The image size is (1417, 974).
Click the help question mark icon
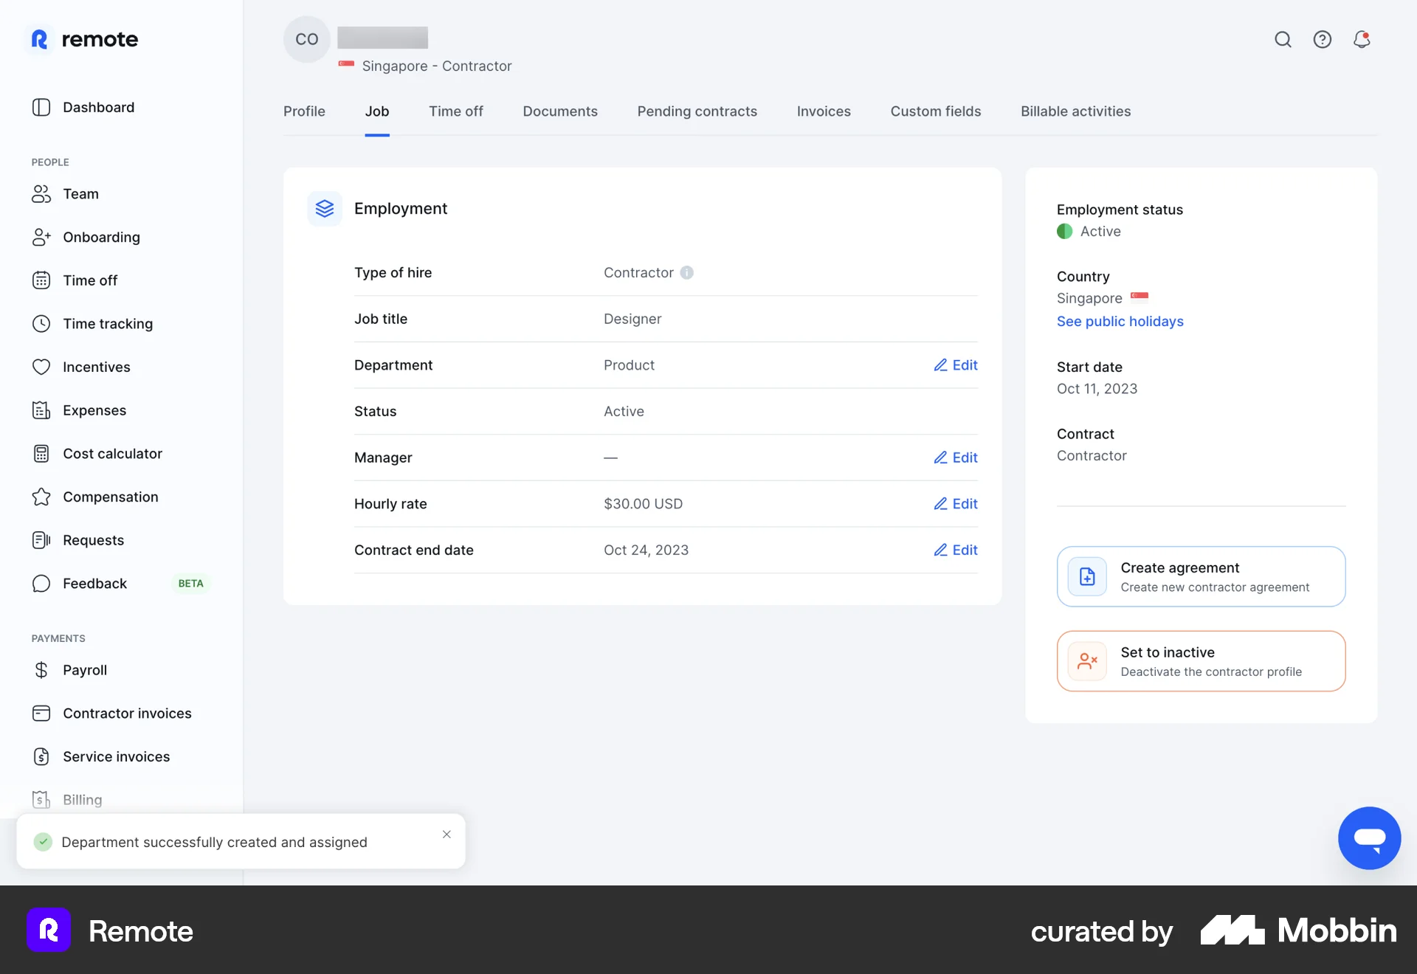1323,39
